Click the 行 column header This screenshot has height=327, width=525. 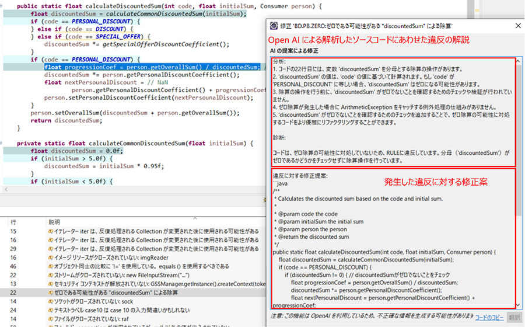tap(13, 222)
